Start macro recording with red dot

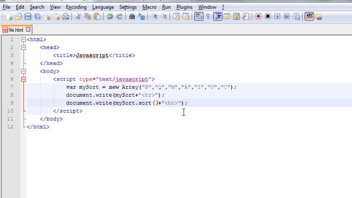(258, 16)
